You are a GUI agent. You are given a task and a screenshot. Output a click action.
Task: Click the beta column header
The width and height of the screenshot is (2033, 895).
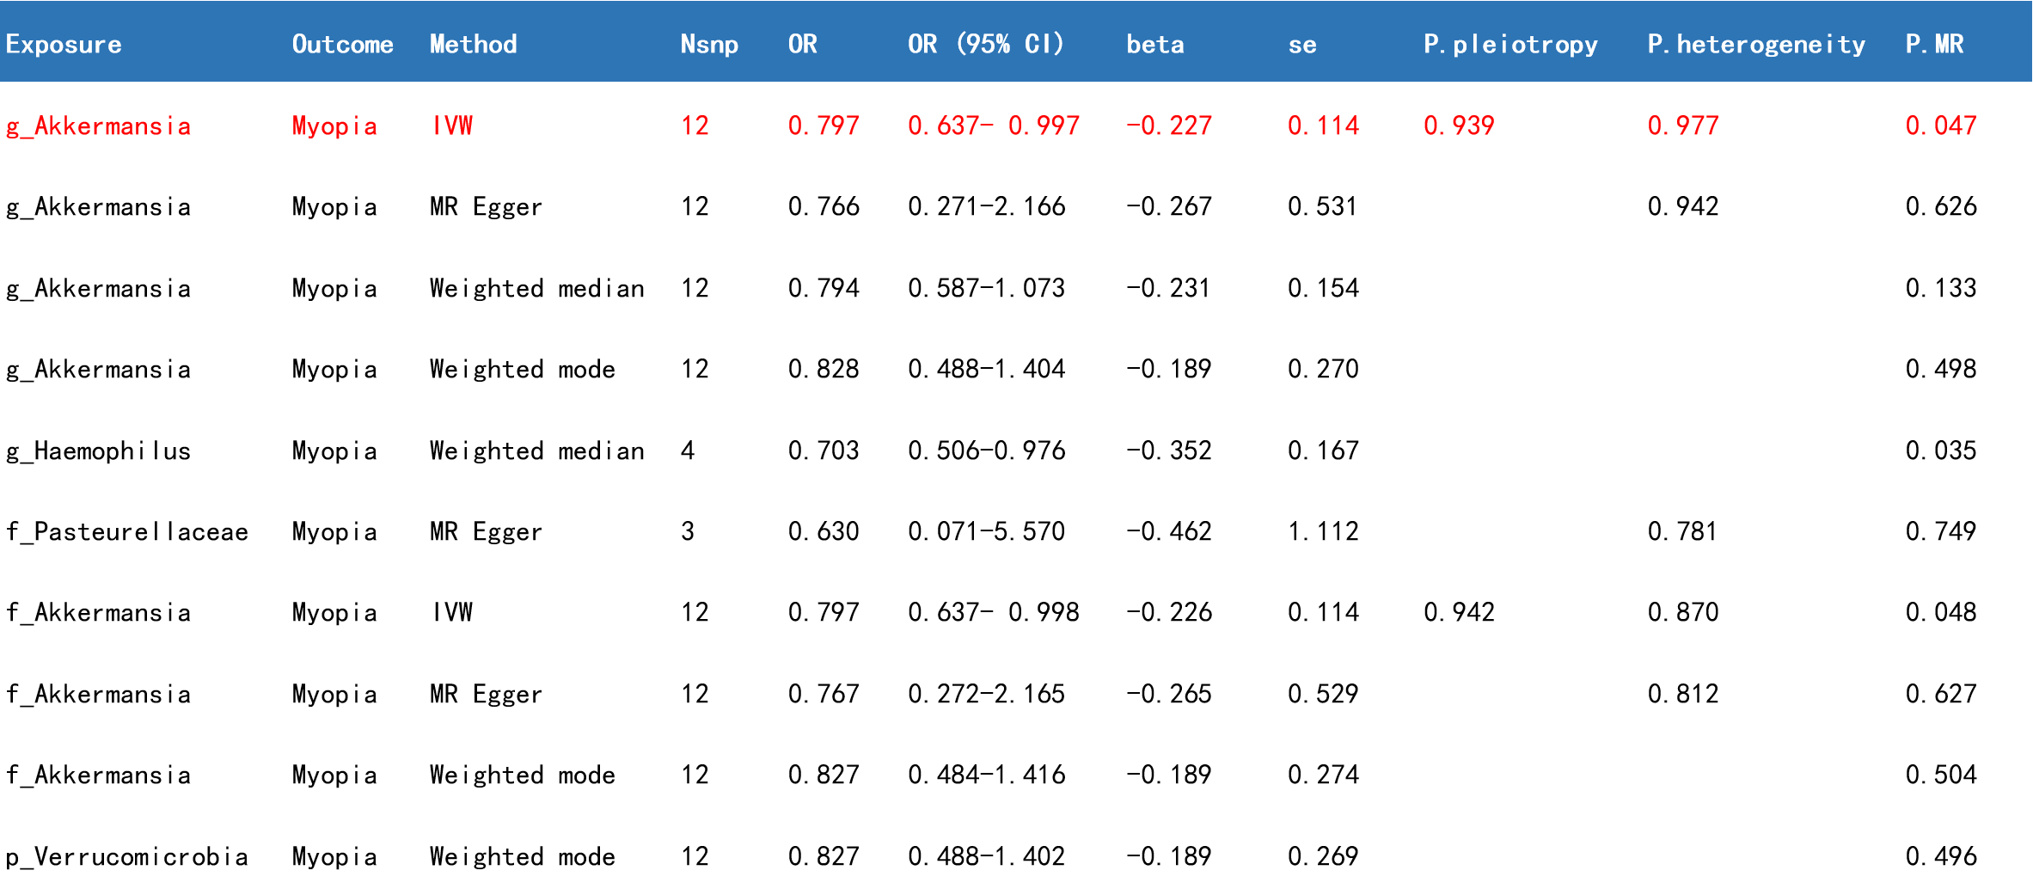(x=1154, y=45)
